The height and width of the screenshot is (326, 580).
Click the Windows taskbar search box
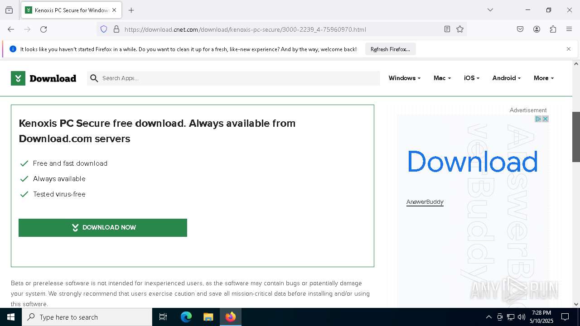(87, 317)
